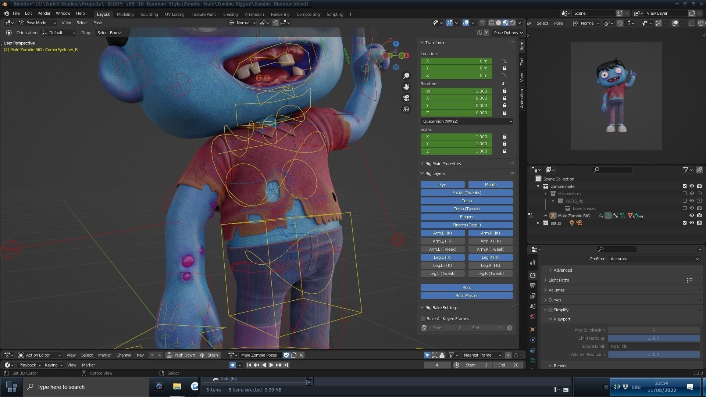Switch orthographic/perspective view grid icon
The image size is (706, 397).
[406, 109]
